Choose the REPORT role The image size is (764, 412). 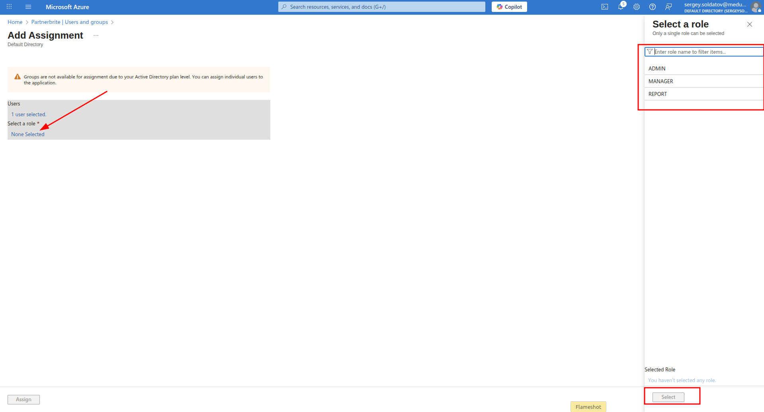pyautogui.click(x=704, y=94)
